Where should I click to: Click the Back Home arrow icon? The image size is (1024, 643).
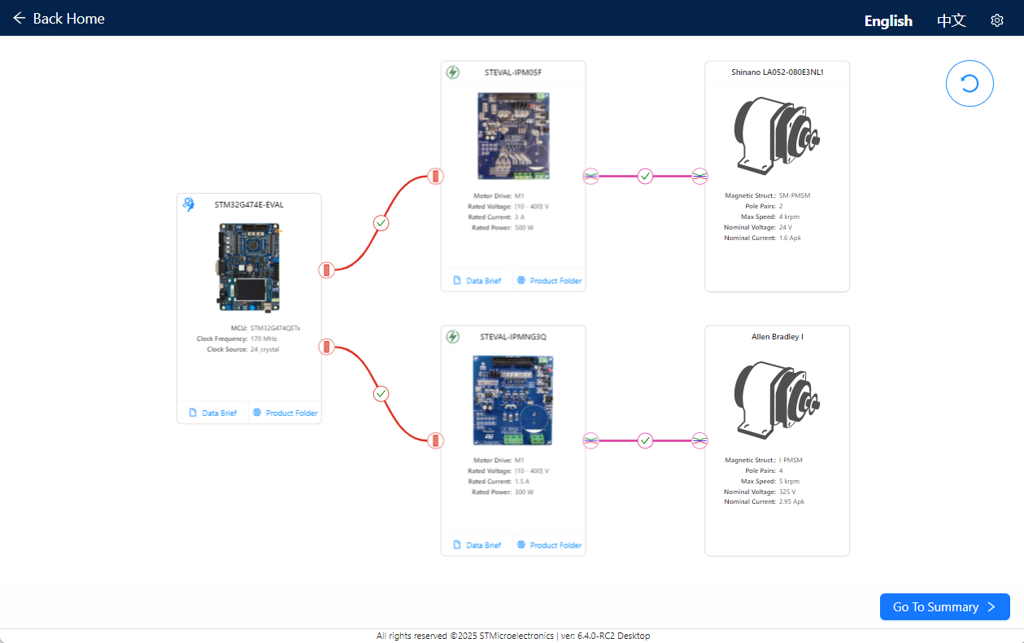(x=20, y=18)
